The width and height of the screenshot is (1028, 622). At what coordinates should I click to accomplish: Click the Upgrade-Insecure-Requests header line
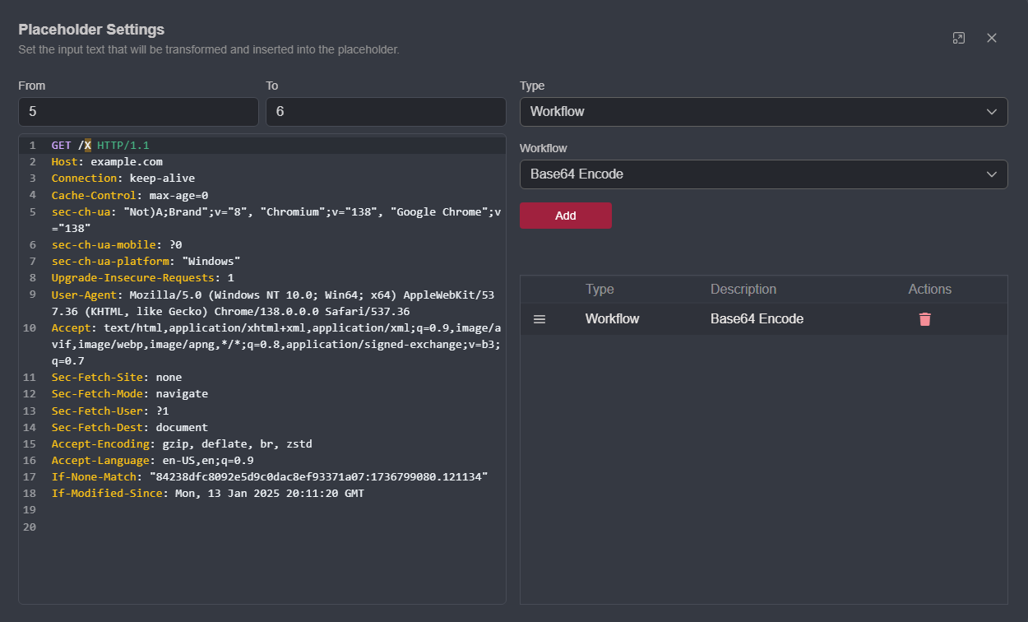pos(142,278)
